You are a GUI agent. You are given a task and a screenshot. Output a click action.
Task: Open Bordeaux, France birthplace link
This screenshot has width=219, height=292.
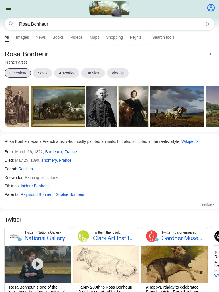[x=61, y=152]
